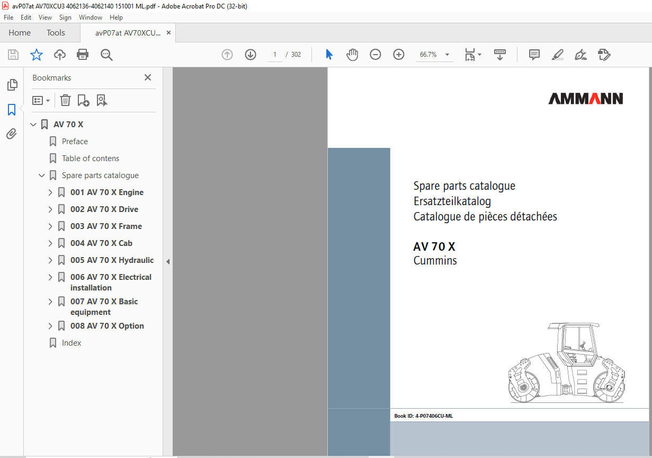
Task: Click the roller machine illustration
Action: pyautogui.click(x=566, y=363)
